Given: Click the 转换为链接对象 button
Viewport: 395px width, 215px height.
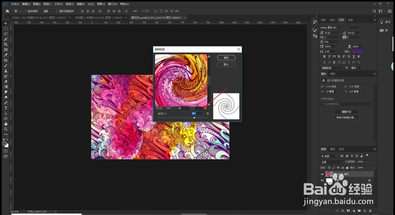Looking at the screenshot, I should pyautogui.click(x=346, y=118).
